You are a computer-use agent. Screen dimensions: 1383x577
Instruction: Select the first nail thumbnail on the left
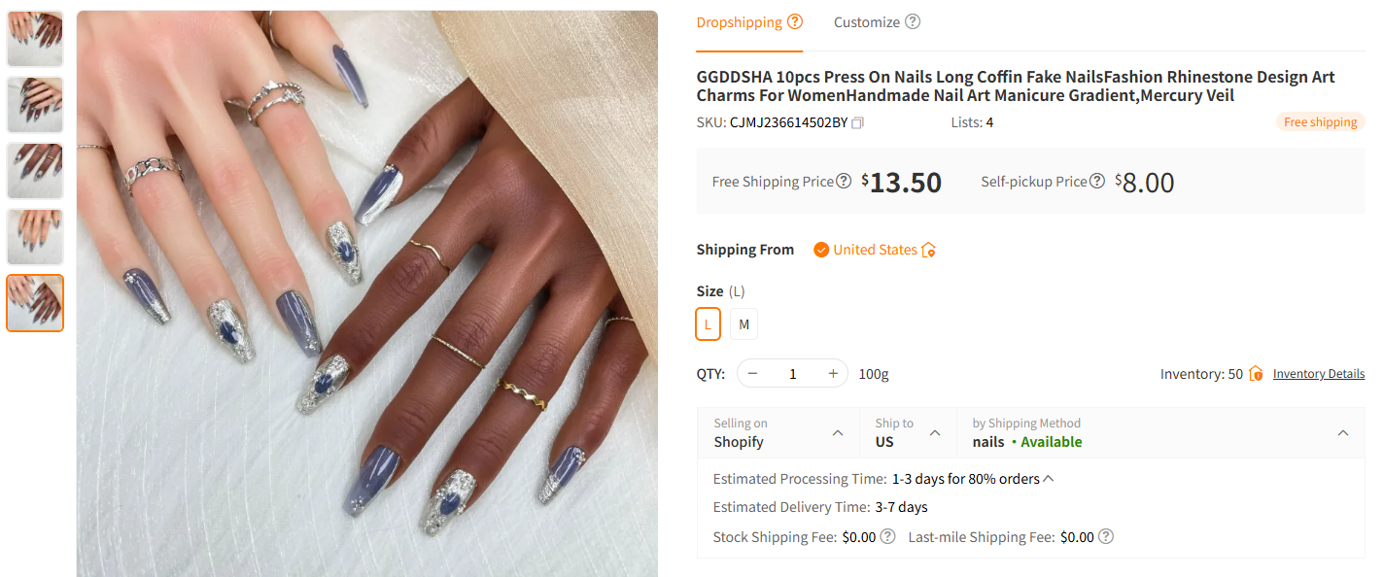point(34,38)
